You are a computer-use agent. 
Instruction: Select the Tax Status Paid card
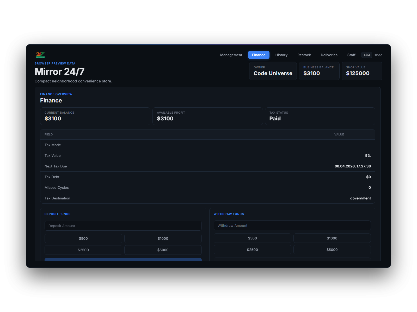(320, 116)
